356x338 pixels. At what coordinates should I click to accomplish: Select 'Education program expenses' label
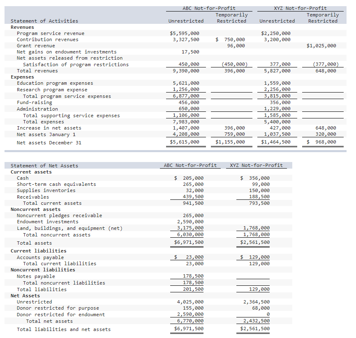[x=55, y=83]
